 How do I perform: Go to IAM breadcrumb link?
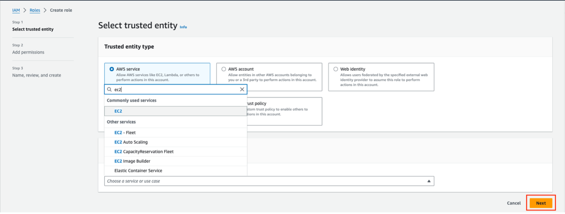coord(16,10)
